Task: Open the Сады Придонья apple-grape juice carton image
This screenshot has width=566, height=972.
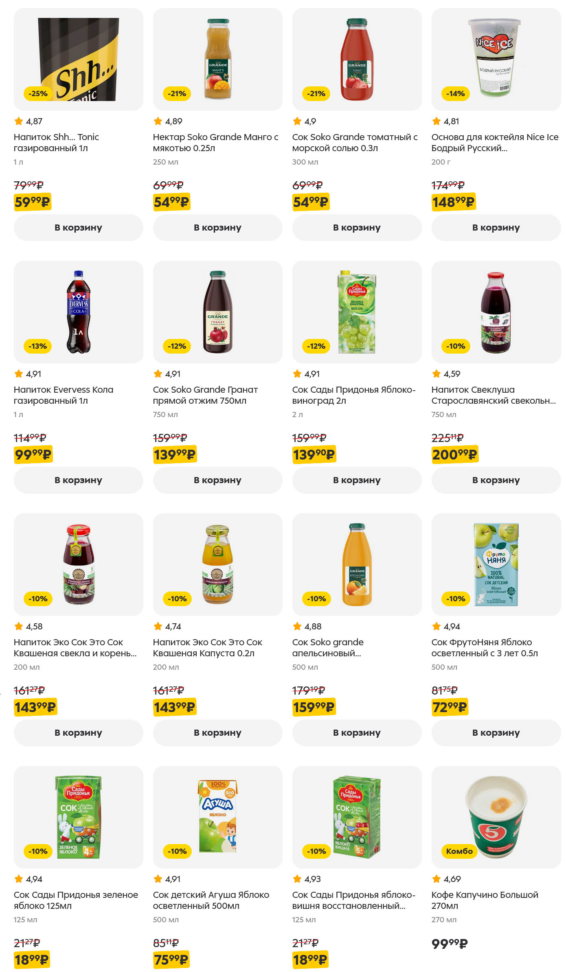Action: tap(357, 312)
